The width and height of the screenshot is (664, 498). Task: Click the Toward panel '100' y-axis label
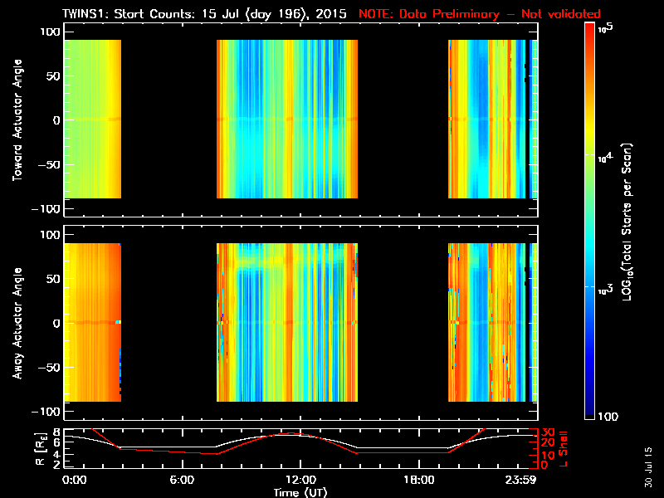click(x=50, y=32)
